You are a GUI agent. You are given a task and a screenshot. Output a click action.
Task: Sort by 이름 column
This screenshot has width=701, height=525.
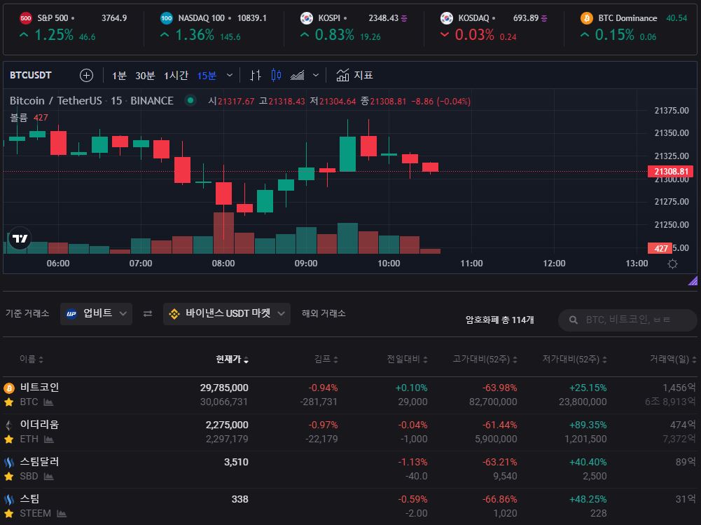tap(32, 359)
